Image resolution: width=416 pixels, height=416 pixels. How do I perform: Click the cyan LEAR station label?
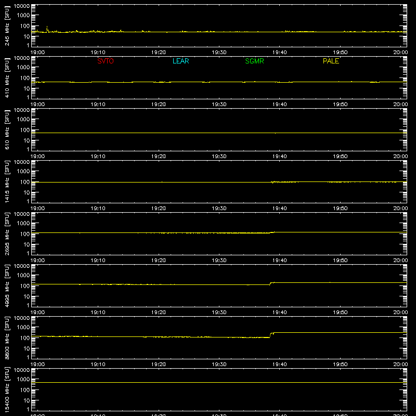(x=180, y=61)
